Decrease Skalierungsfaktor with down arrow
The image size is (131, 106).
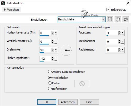pyautogui.click(x=53, y=59)
